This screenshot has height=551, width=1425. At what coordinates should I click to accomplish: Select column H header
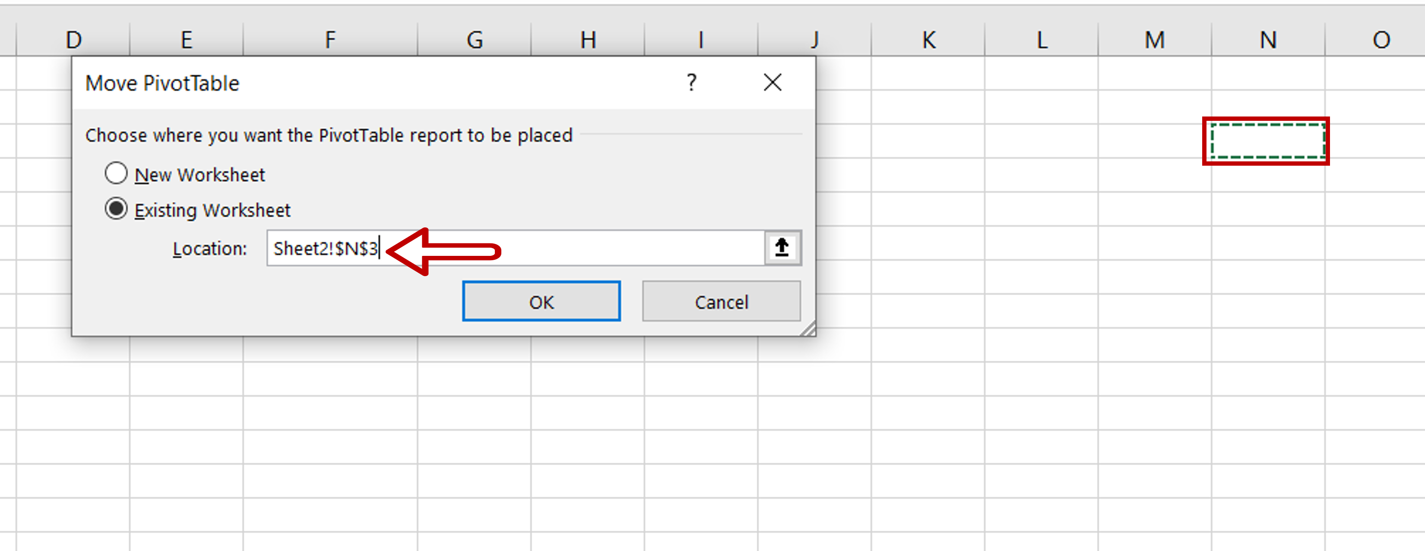click(587, 39)
